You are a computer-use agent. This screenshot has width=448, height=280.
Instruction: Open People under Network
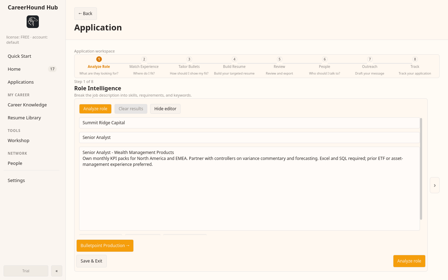[x=31, y=163]
